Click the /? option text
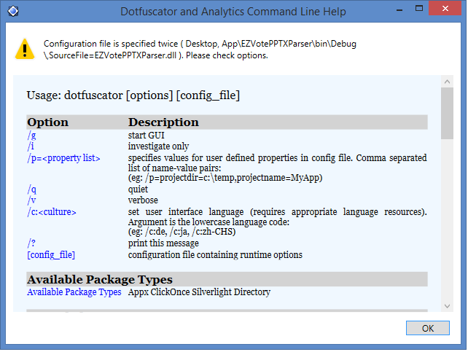468x352 pixels. [31, 243]
